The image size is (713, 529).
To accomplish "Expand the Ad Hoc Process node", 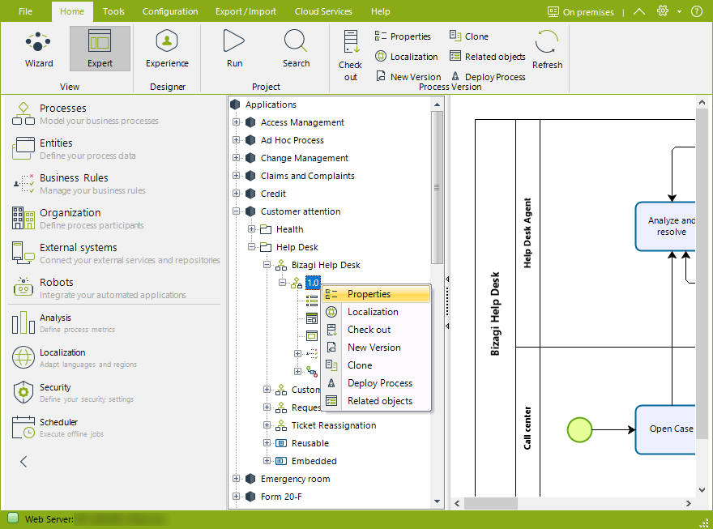I will [236, 139].
